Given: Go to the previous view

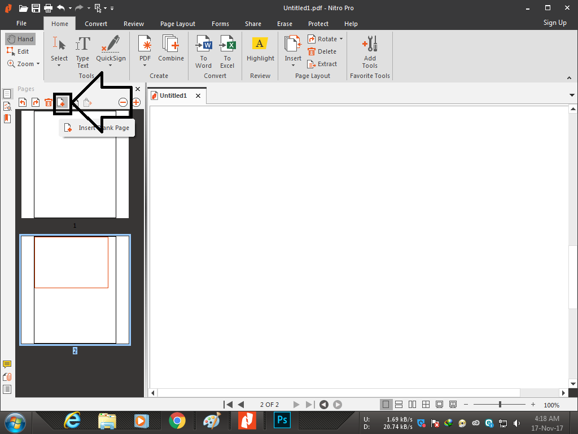Looking at the screenshot, I should 323,405.
